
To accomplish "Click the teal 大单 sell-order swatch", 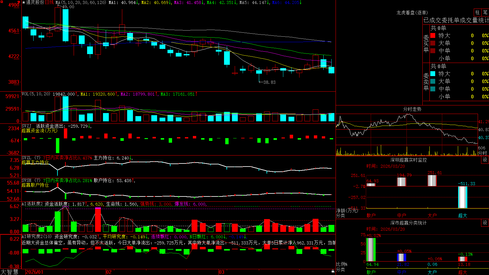I will 433,81.
